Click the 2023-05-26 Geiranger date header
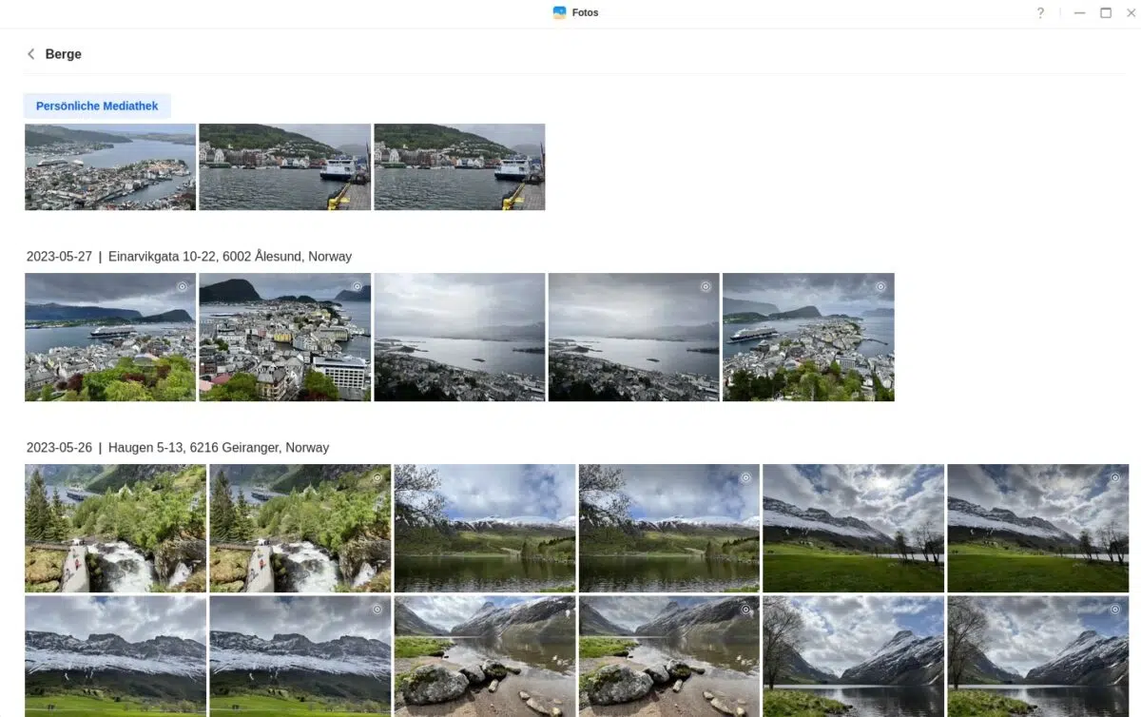The width and height of the screenshot is (1141, 717). (178, 448)
